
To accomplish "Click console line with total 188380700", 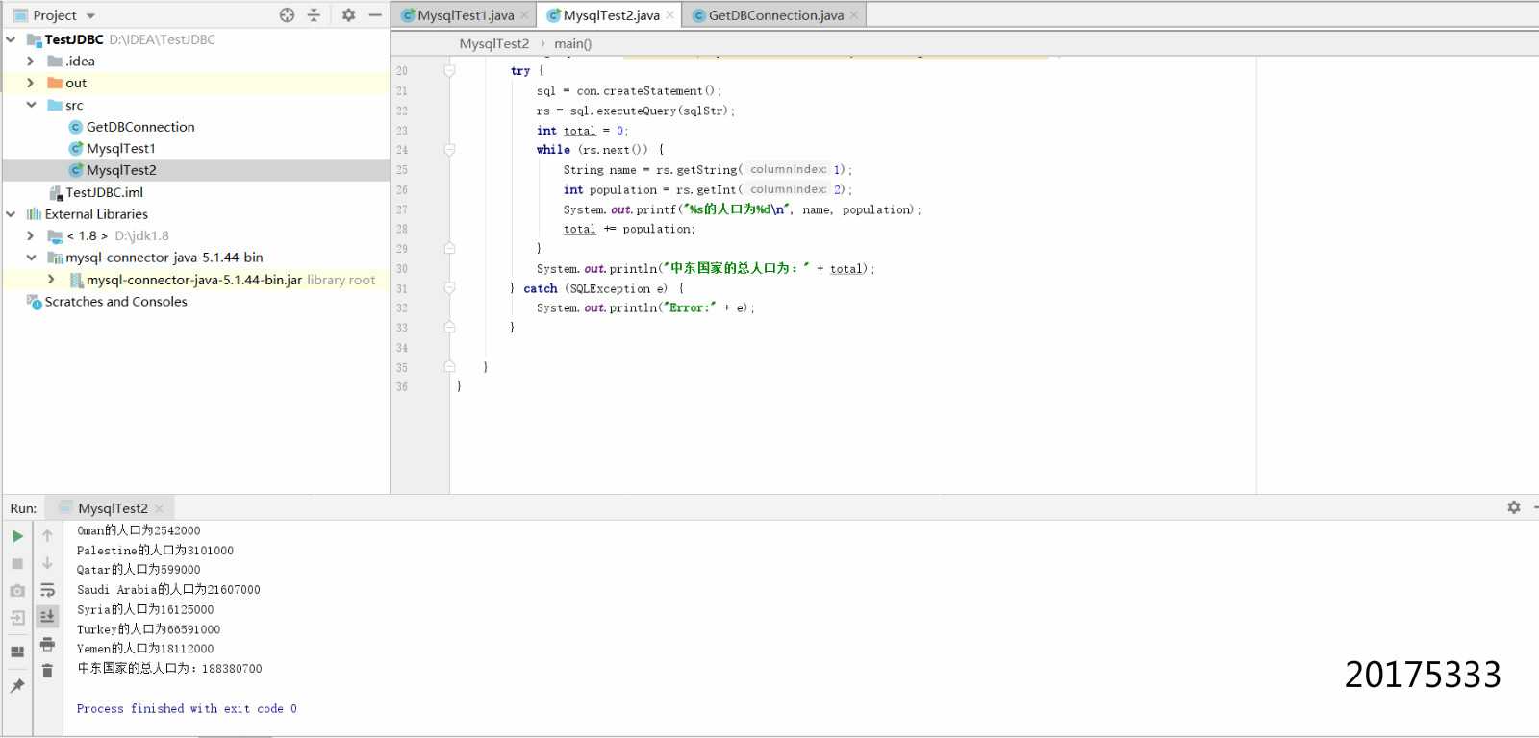I will tap(169, 669).
